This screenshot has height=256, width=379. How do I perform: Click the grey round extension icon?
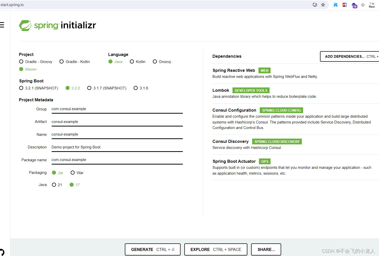[363, 5]
